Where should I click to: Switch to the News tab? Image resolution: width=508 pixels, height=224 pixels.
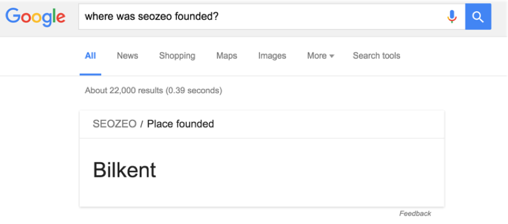pyautogui.click(x=128, y=56)
